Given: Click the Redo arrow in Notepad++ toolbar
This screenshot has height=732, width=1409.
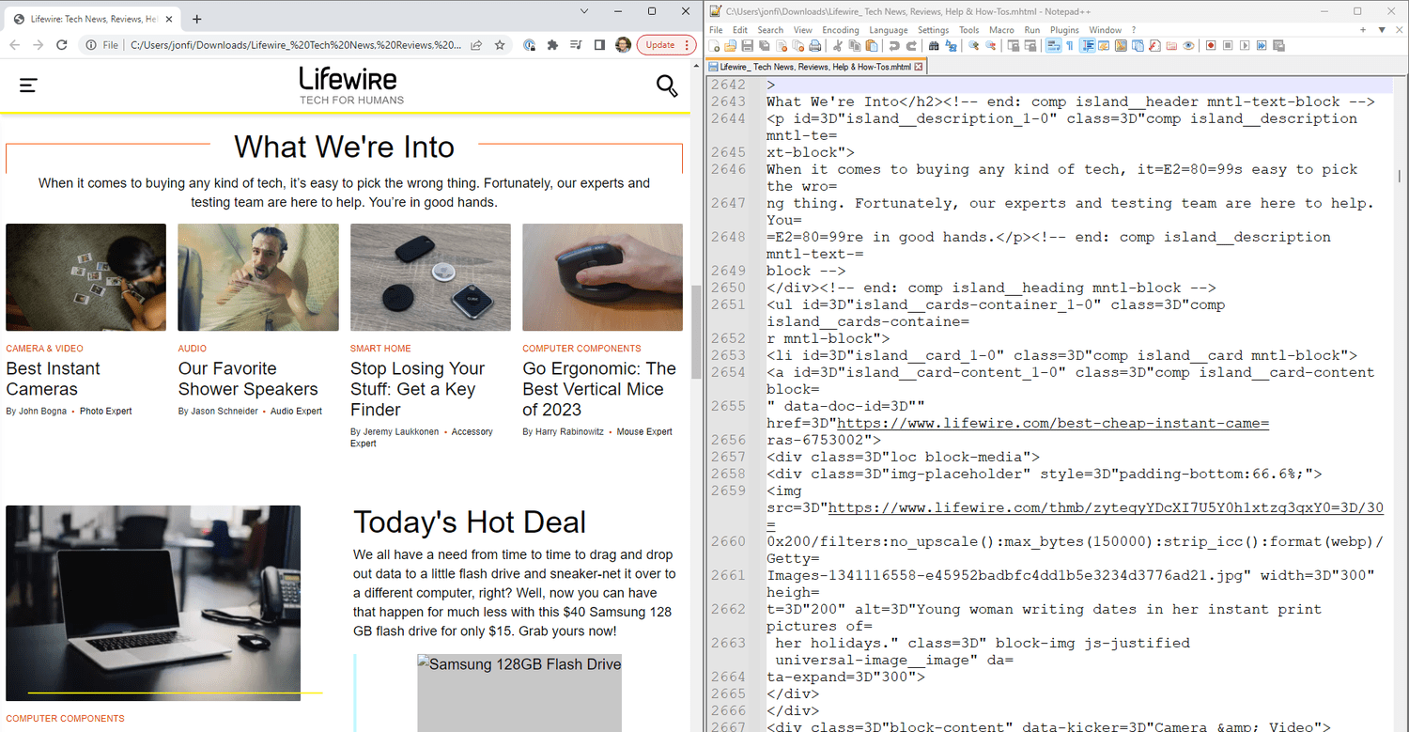Looking at the screenshot, I should tap(911, 45).
